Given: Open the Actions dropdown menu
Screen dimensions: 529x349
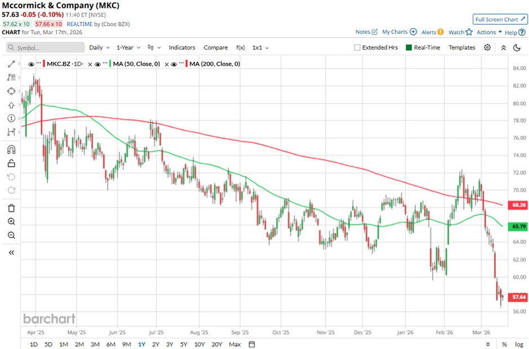Looking at the screenshot, I should pyautogui.click(x=488, y=32).
